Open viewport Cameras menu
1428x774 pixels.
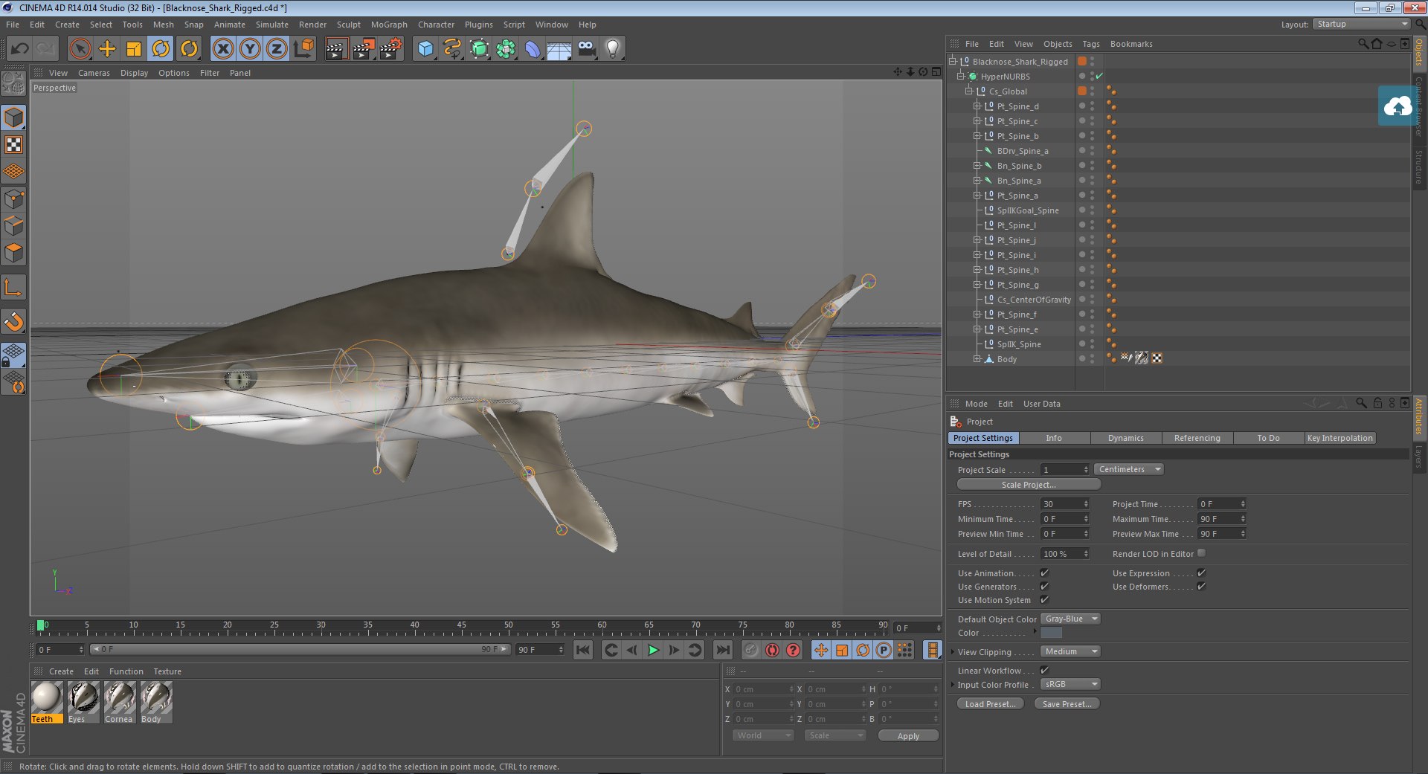94,73
